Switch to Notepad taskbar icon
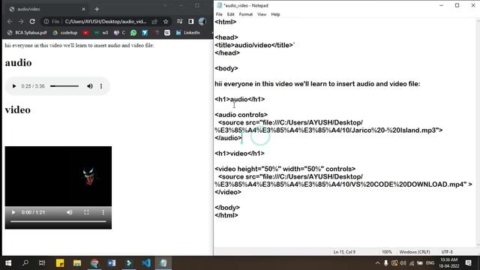 [163, 263]
